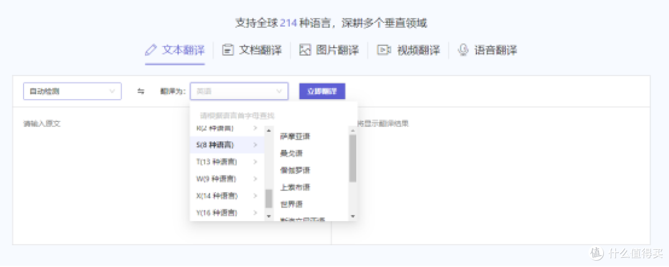Focus the language initial search field
669x267 pixels.
(x=273, y=116)
